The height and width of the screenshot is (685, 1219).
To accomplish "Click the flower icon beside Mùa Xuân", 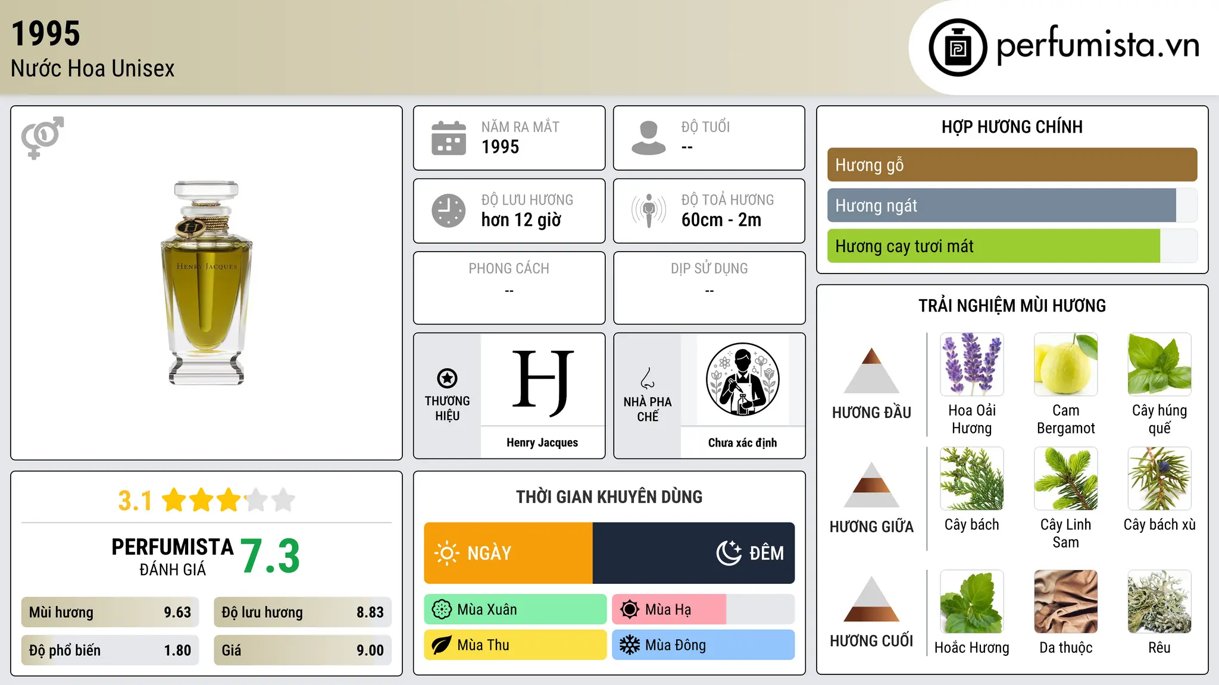I will 442,609.
